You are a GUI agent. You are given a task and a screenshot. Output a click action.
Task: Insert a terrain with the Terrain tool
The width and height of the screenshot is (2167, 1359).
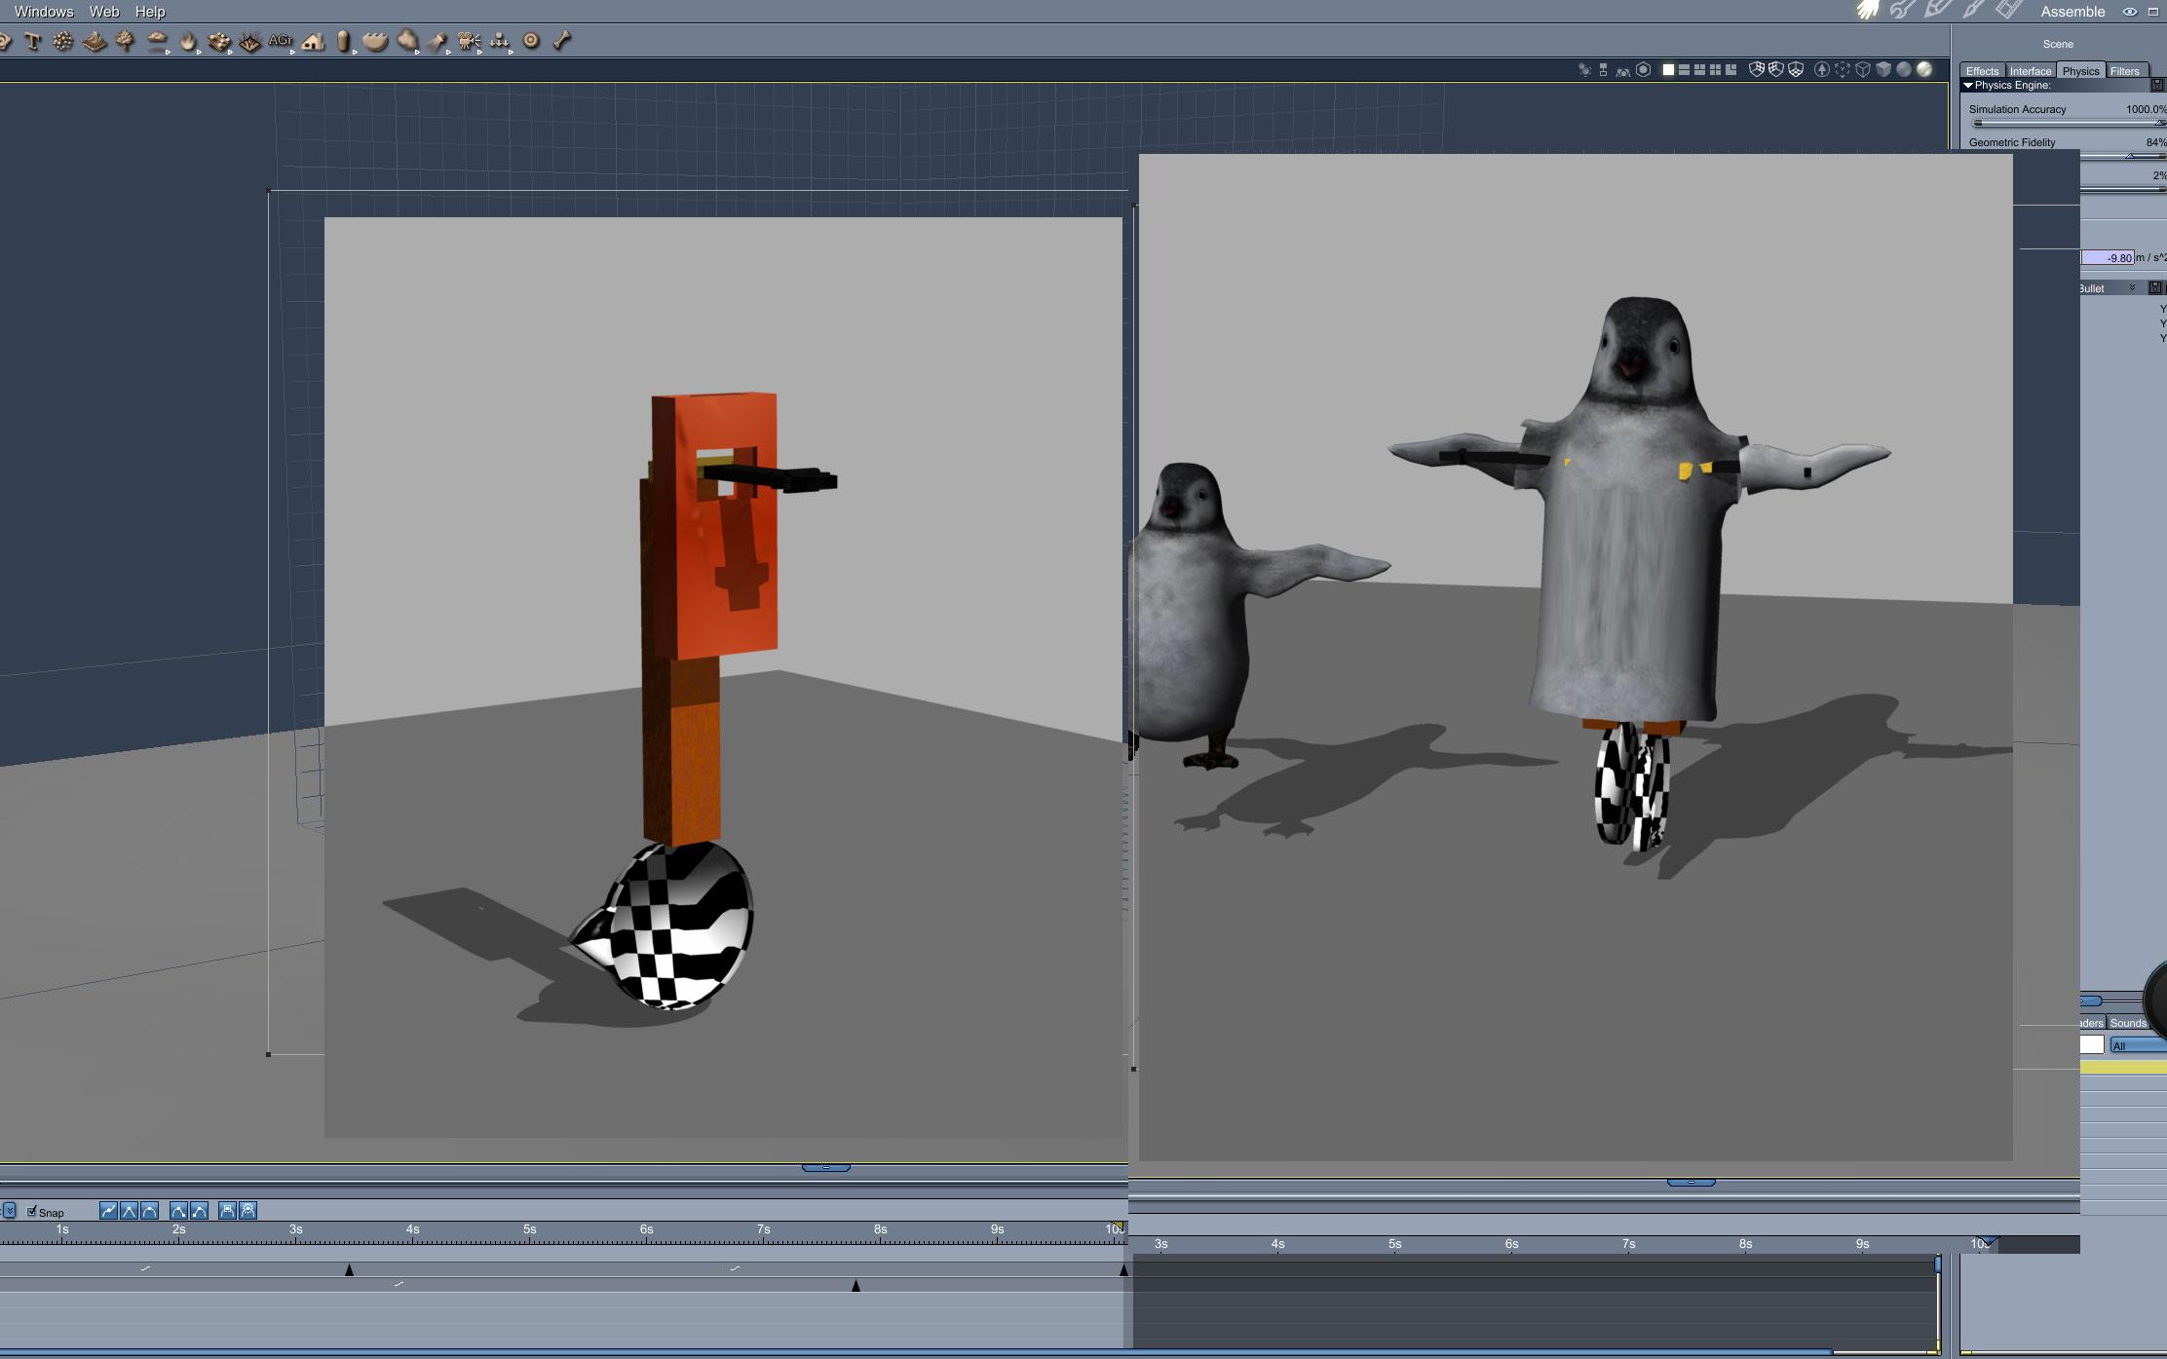[x=95, y=41]
